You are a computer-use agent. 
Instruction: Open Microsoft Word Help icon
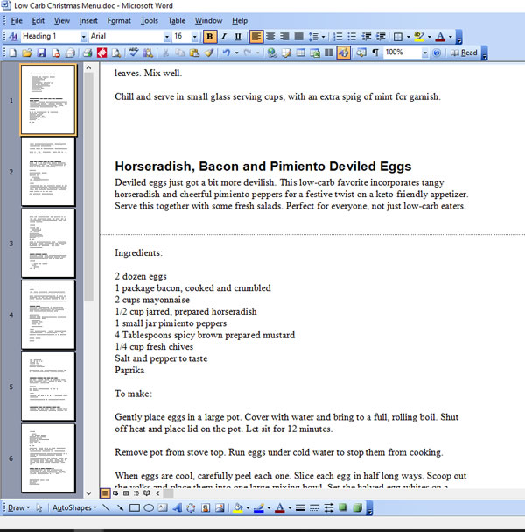[x=437, y=53]
